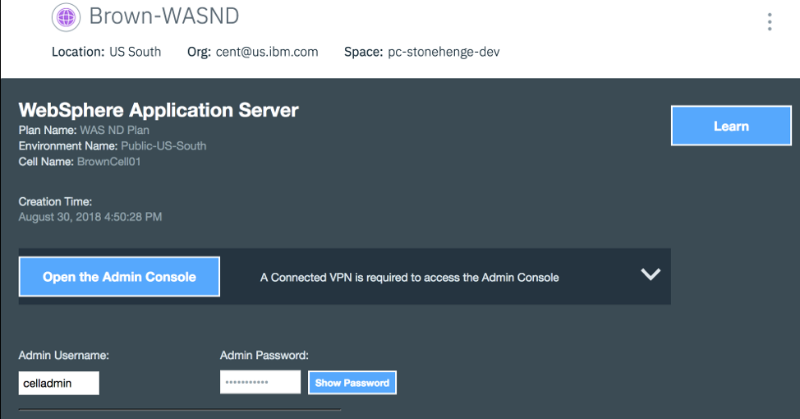Select the US South location value
The image size is (800, 419).
coord(136,52)
